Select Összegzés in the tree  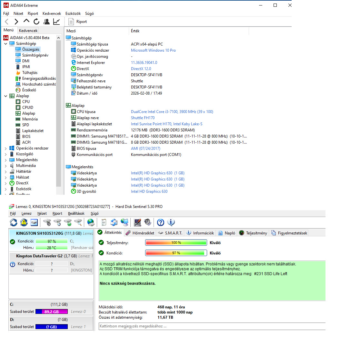pos(31,49)
